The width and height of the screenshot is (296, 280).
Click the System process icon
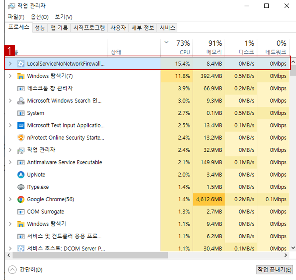[x=21, y=113]
